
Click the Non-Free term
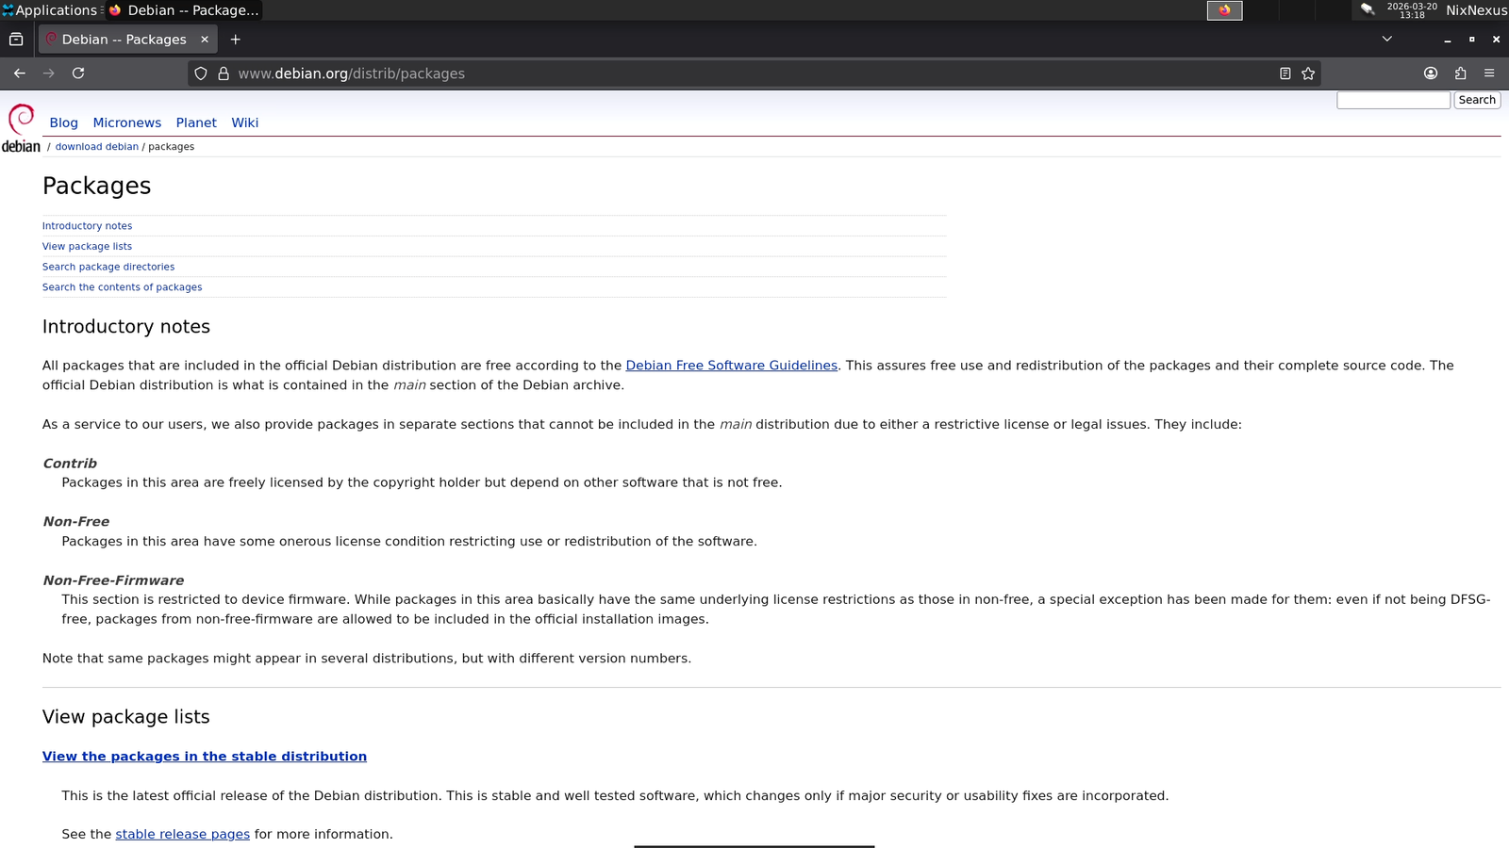(76, 522)
